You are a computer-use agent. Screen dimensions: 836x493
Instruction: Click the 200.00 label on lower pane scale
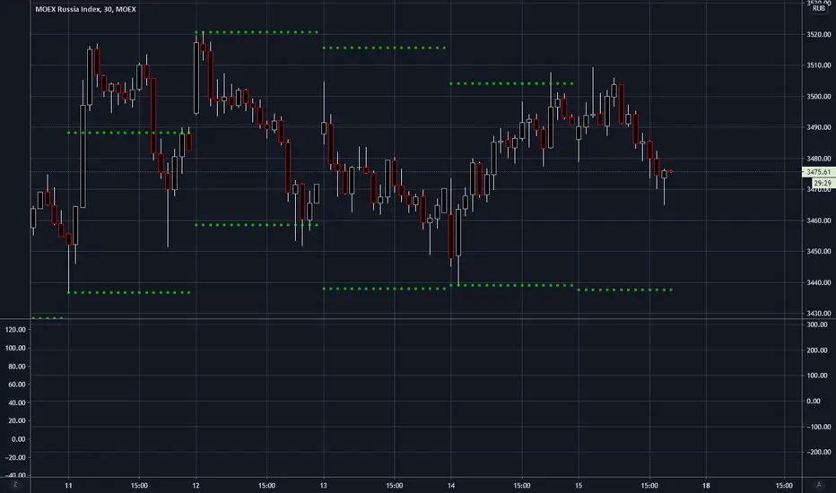coord(817,350)
